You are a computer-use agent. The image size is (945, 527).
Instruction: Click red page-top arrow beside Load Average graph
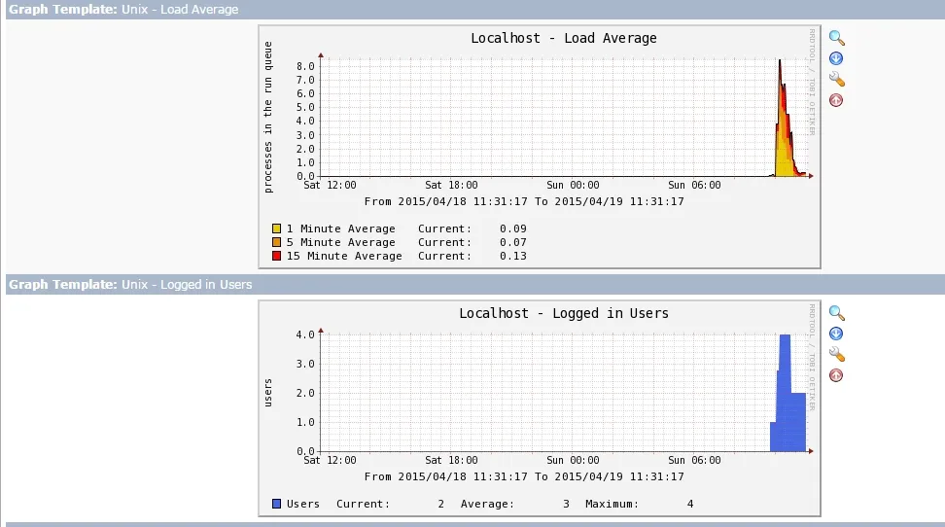point(836,100)
